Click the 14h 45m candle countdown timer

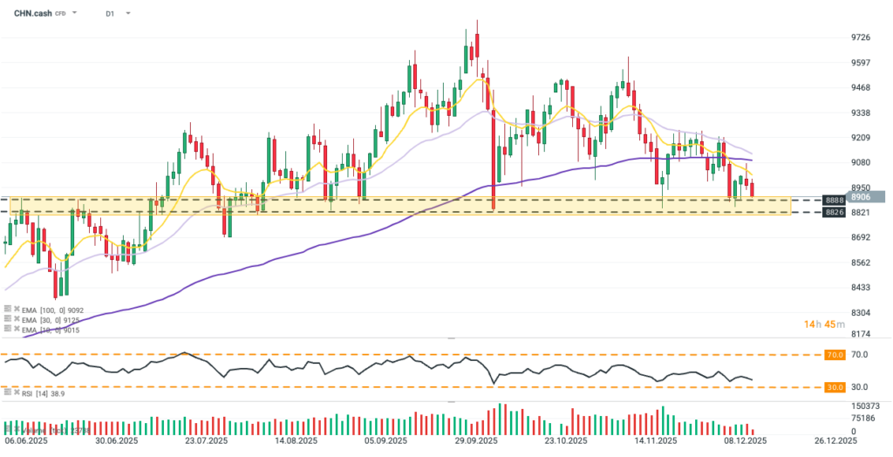coord(822,324)
